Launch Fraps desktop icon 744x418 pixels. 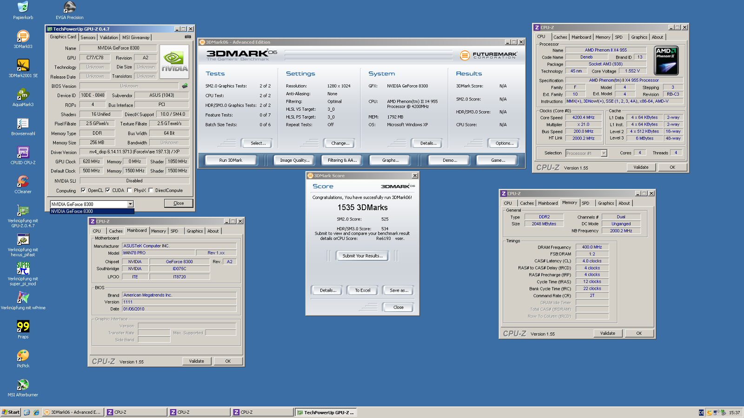click(23, 330)
